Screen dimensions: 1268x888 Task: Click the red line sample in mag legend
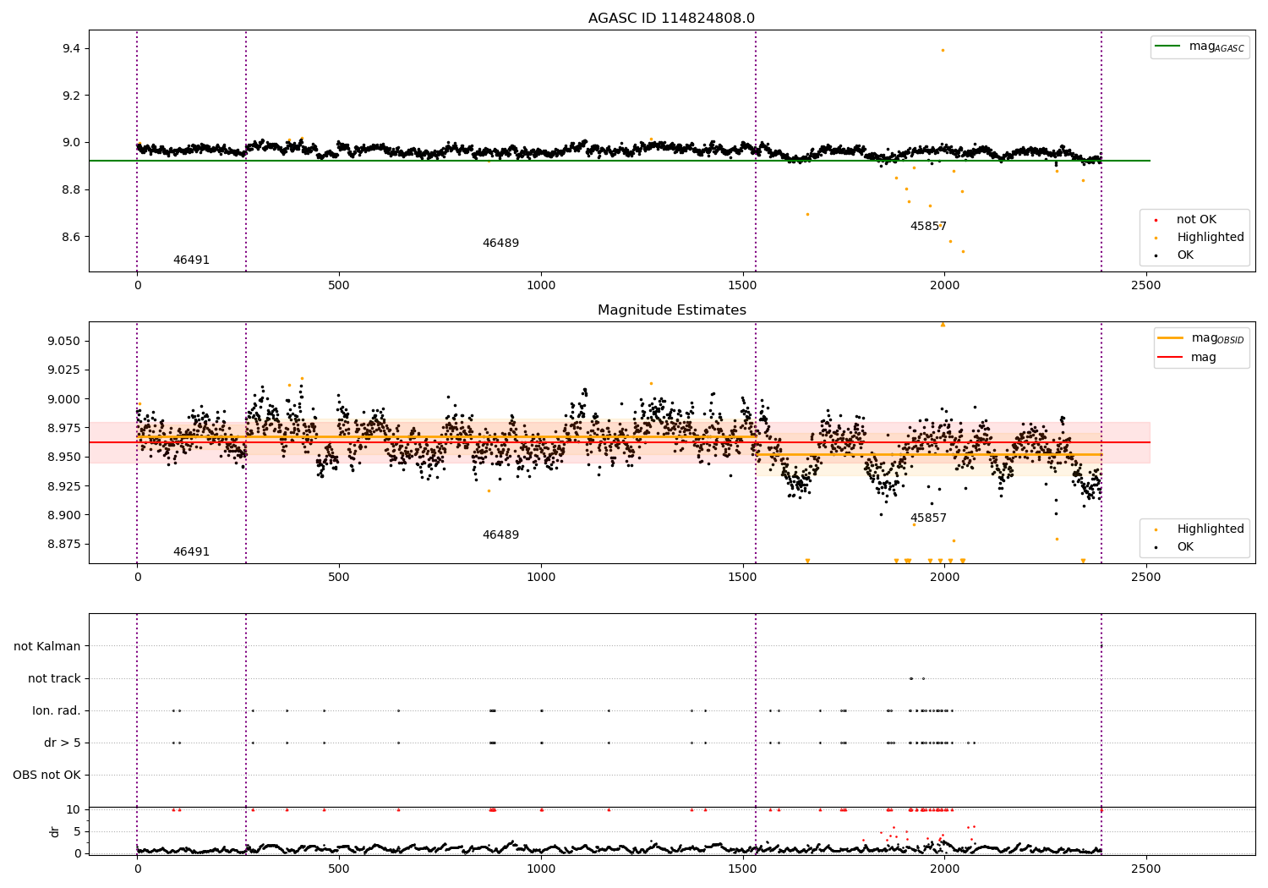coord(1172,358)
